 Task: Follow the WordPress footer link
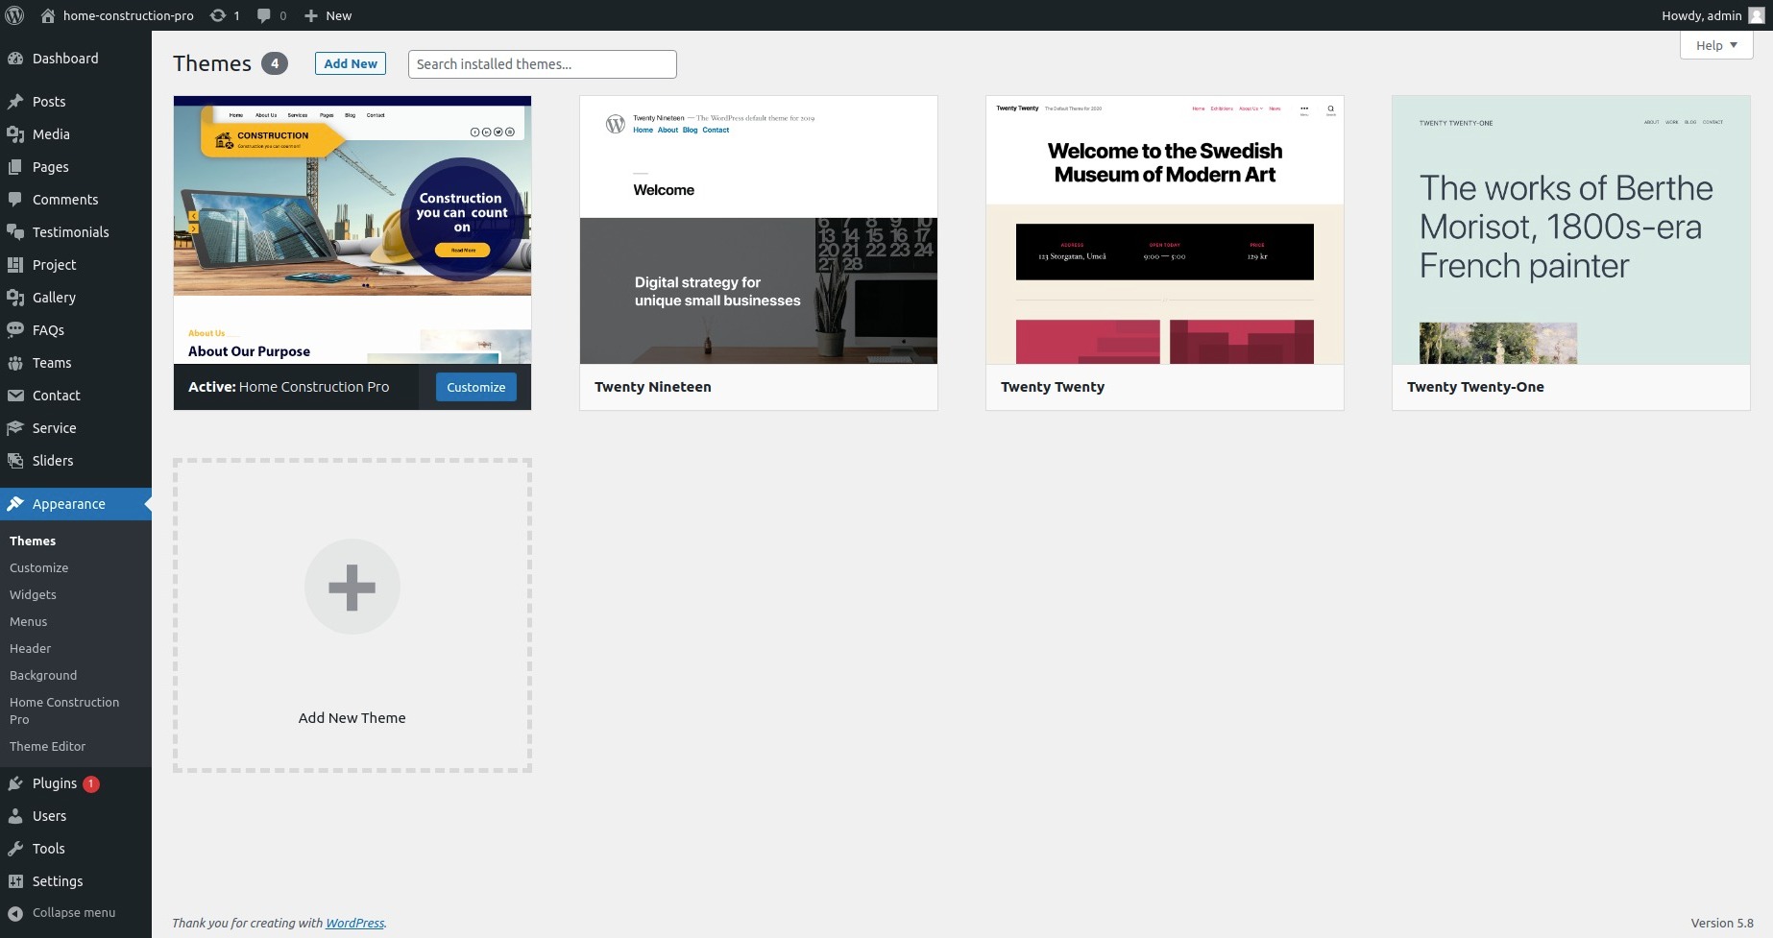click(354, 924)
